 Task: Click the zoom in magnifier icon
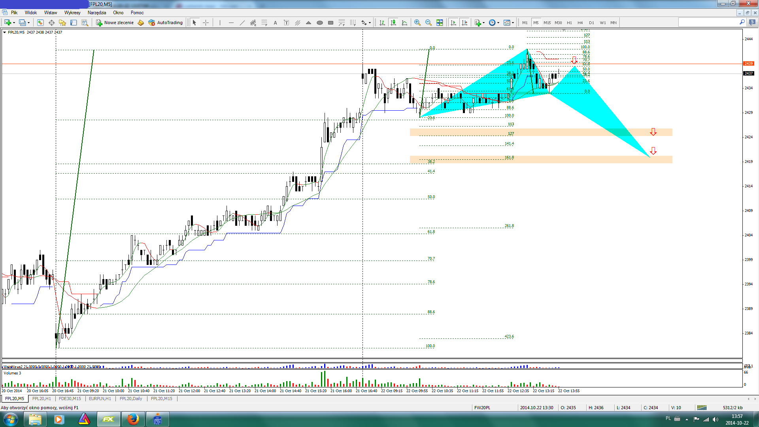click(417, 23)
